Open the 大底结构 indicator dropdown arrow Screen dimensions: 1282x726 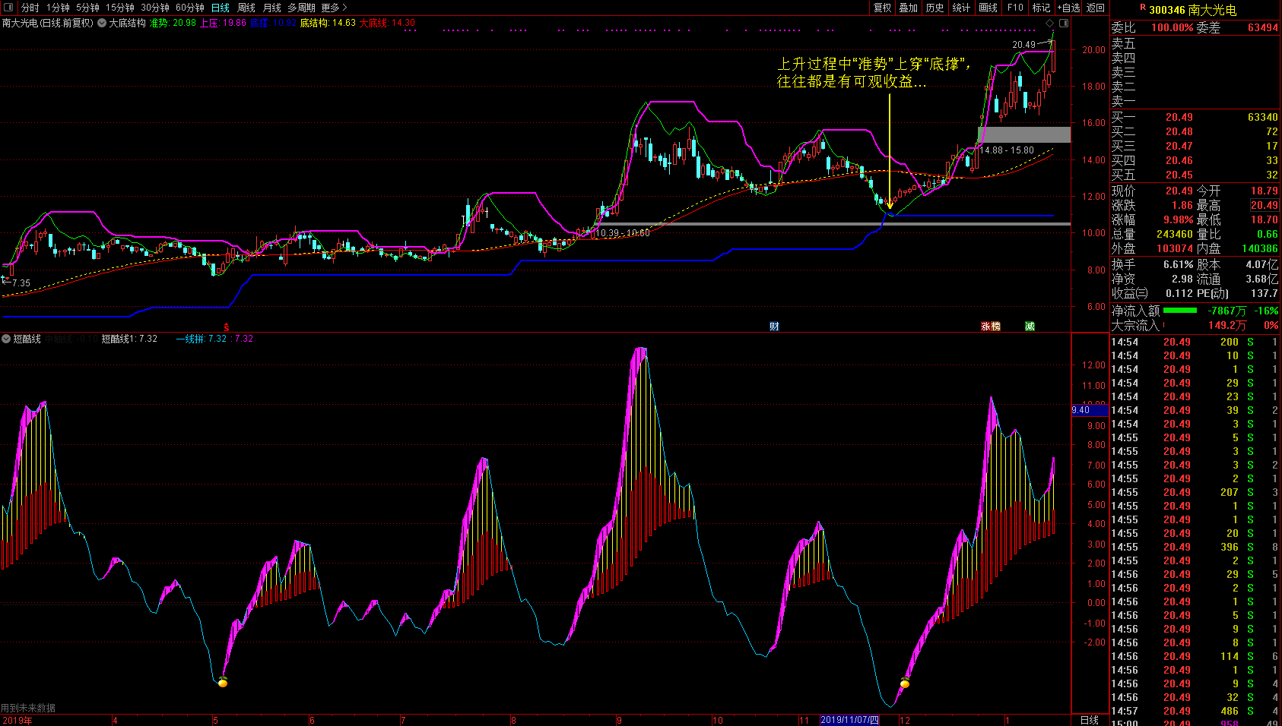pyautogui.click(x=102, y=23)
